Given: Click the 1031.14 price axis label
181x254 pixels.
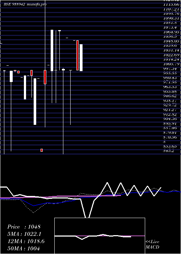Looking at the screenshot, I should (171, 50).
